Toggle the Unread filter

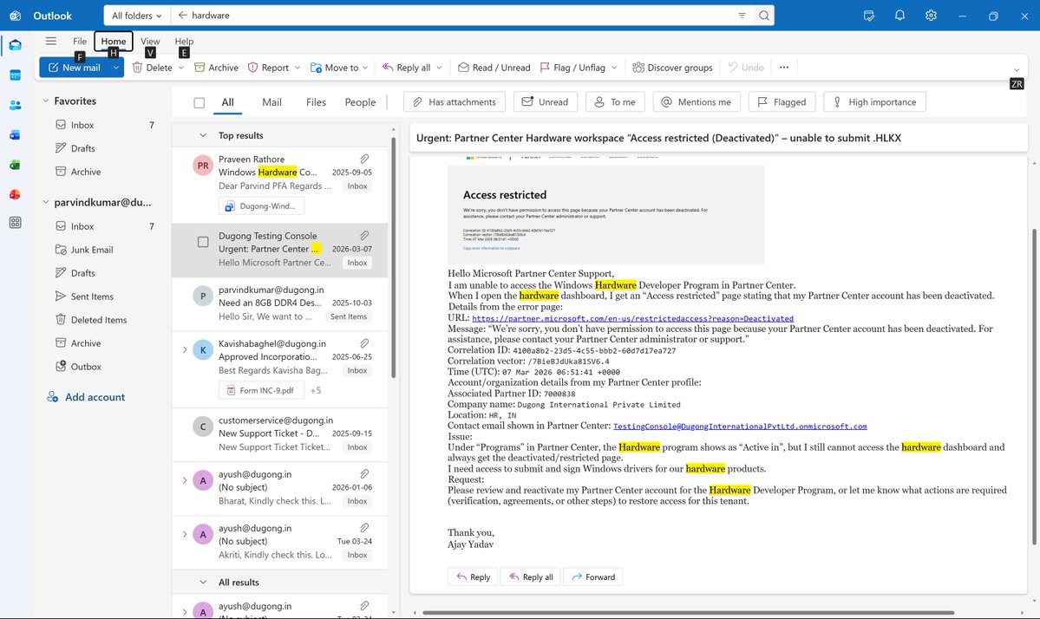546,102
